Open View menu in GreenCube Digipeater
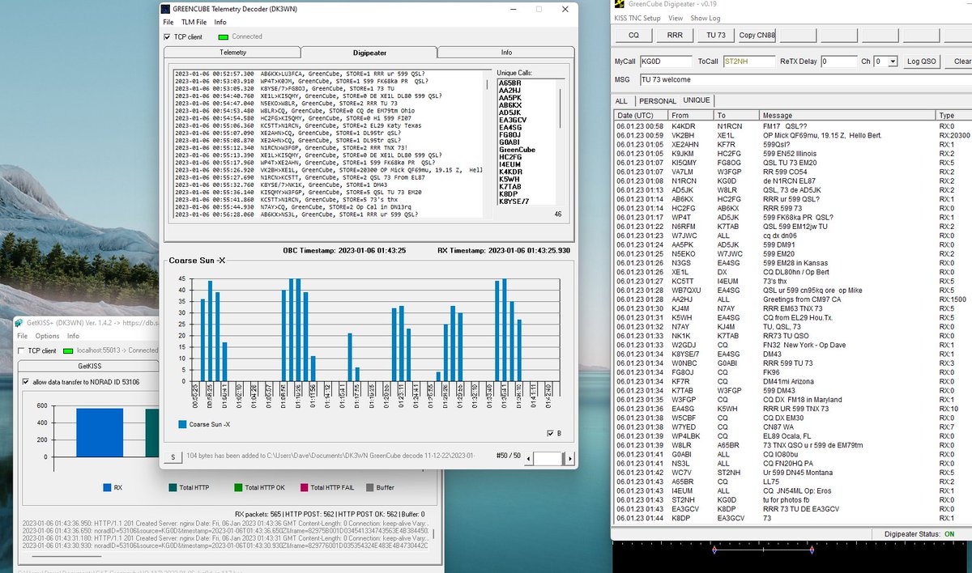 click(x=676, y=18)
